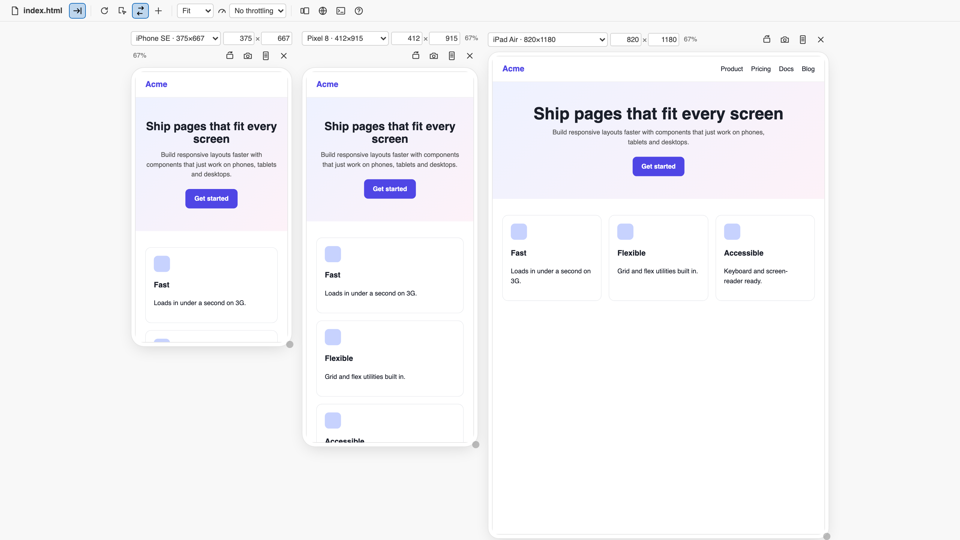Toggle synchronized interactions across devices
The width and height of the screenshot is (960, 540).
[x=140, y=11]
